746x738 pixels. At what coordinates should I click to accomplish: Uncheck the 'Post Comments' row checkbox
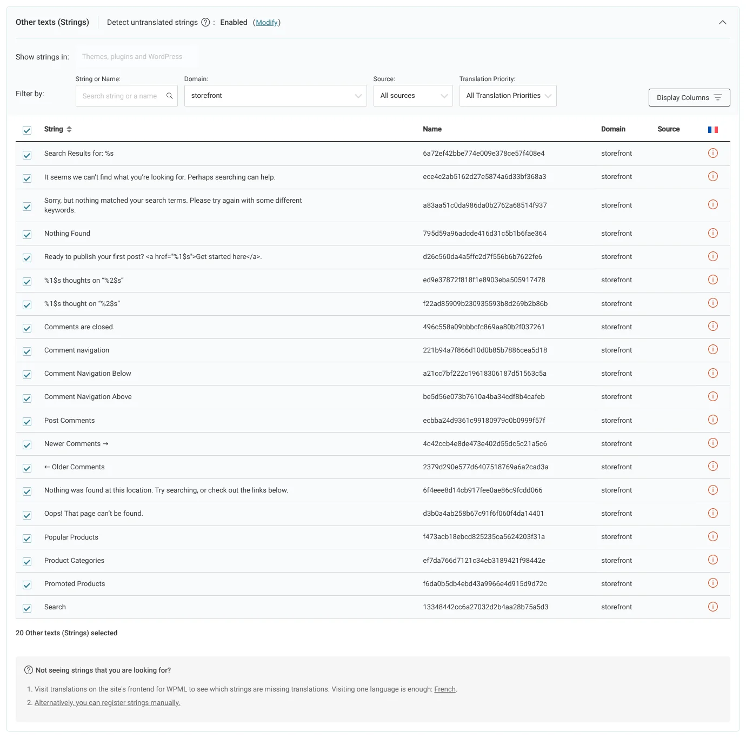tap(27, 422)
